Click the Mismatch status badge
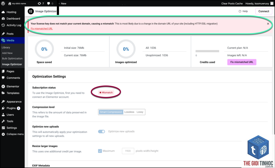 coord(106,93)
